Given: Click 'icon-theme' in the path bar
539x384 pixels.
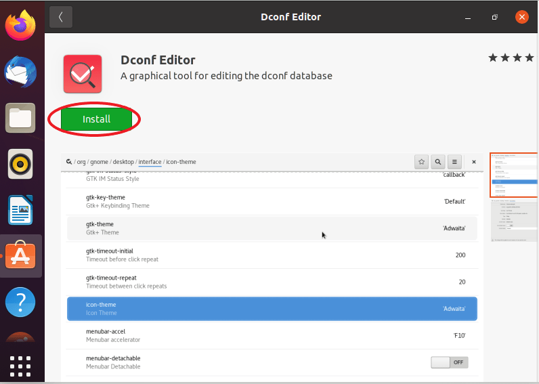Looking at the screenshot, I should coord(181,162).
